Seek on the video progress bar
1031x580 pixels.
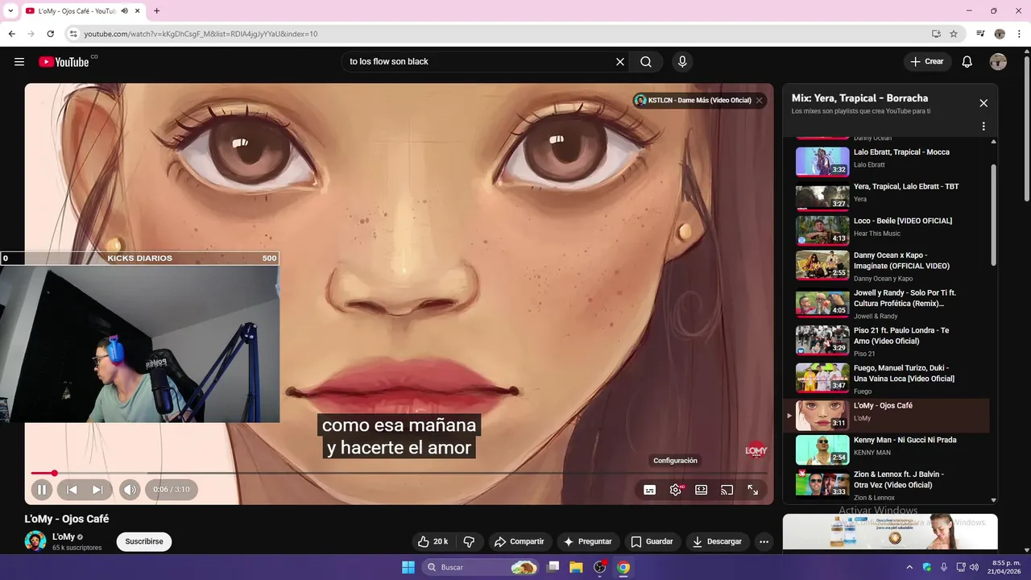[x=399, y=473]
